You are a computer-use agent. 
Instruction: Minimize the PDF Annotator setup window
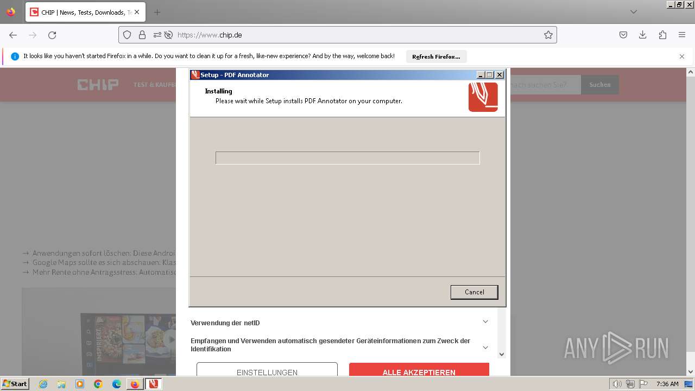481,75
